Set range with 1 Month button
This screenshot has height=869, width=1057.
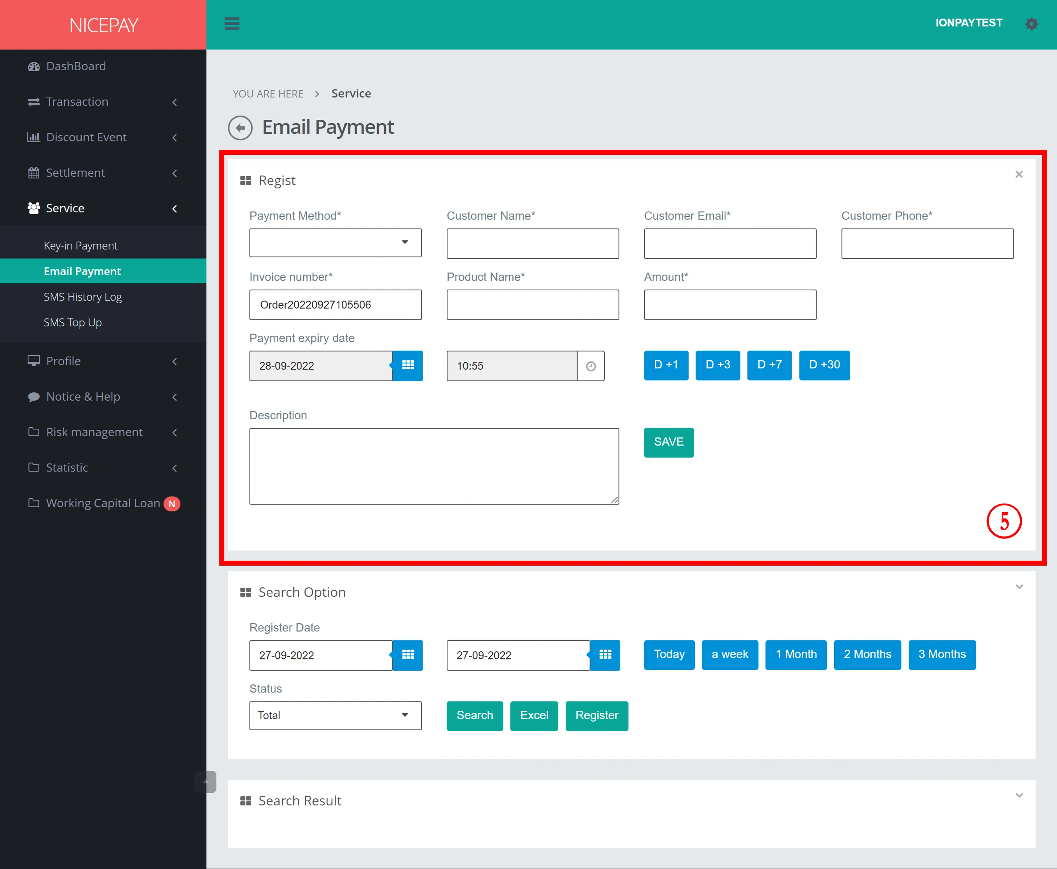point(796,655)
